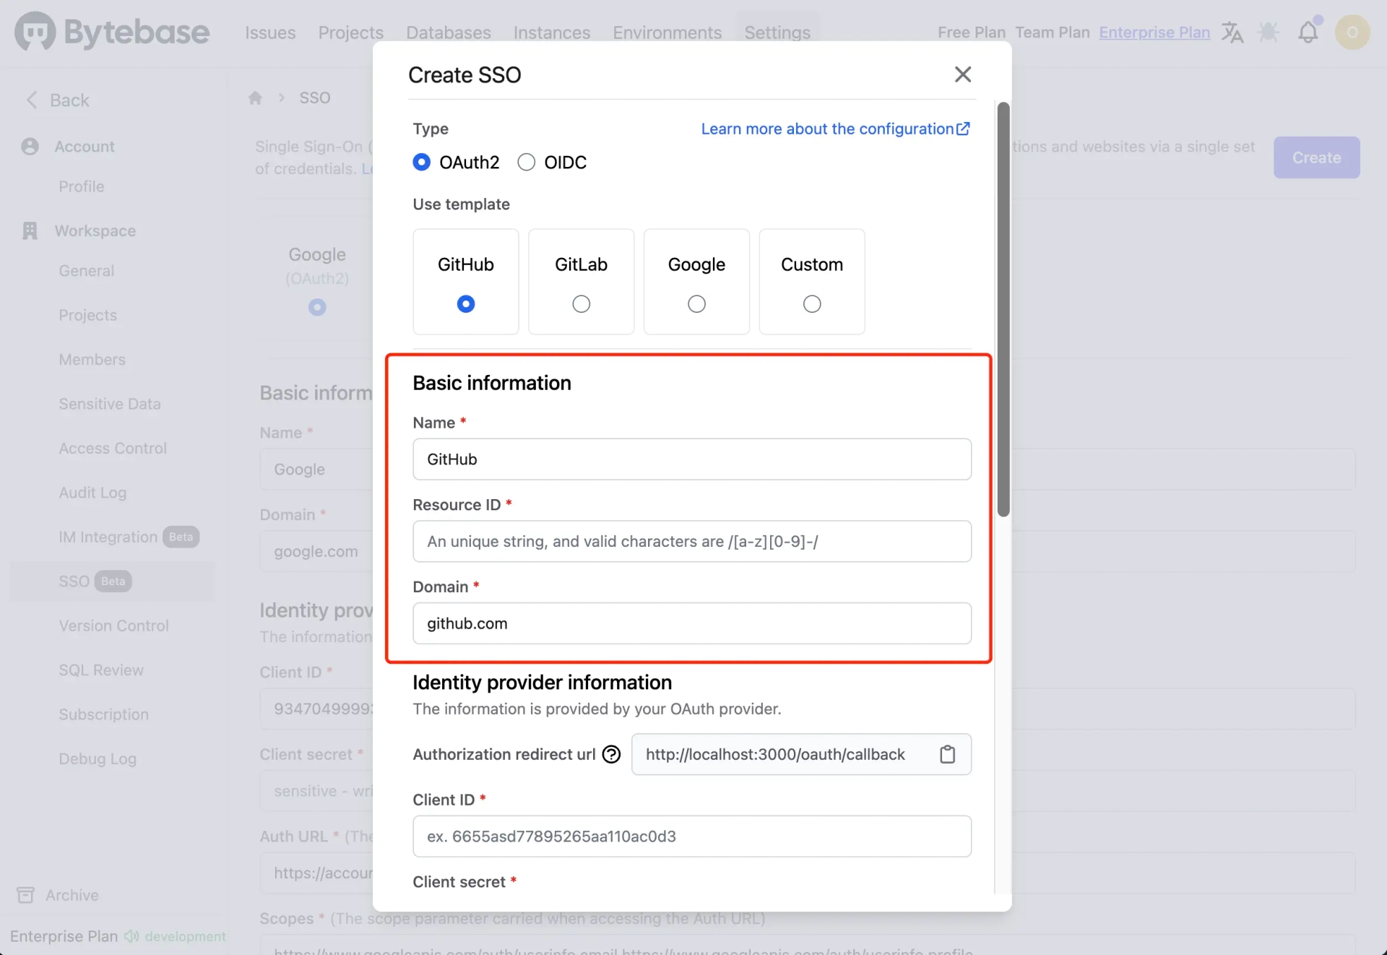
Task: Open the Projects top navigation item
Action: (x=351, y=33)
